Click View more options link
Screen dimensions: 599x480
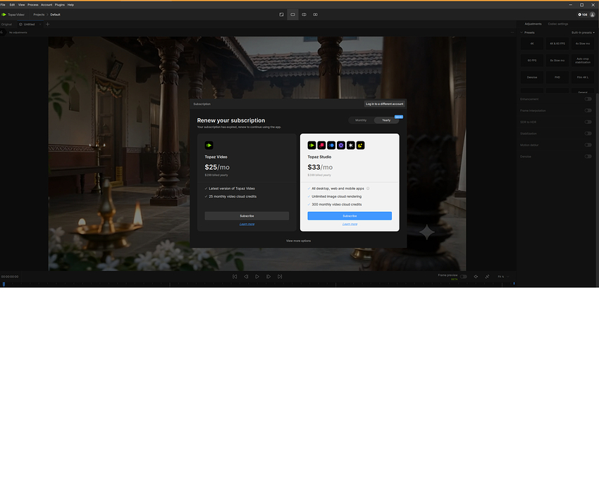click(298, 241)
